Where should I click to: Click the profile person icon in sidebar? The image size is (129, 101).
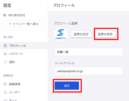(x=5, y=46)
